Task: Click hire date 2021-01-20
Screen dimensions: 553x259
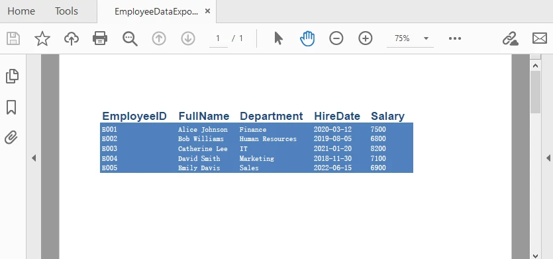Action: pos(332,148)
